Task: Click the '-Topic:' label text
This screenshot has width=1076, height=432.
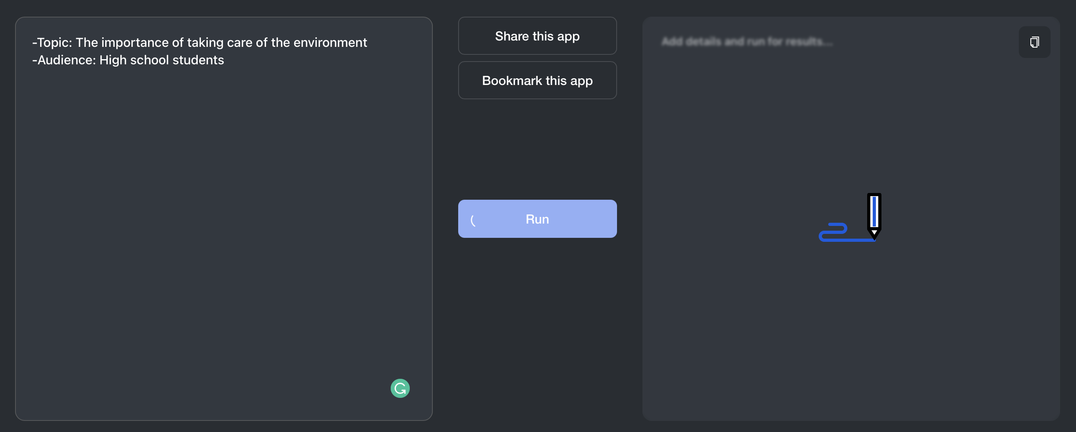Action: [52, 42]
